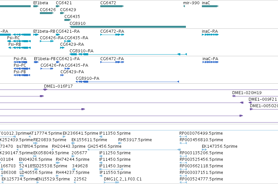The width and height of the screenshot is (278, 184).
Task: Click the CG6472 gene arrow glyph
Action: tap(112, 6)
